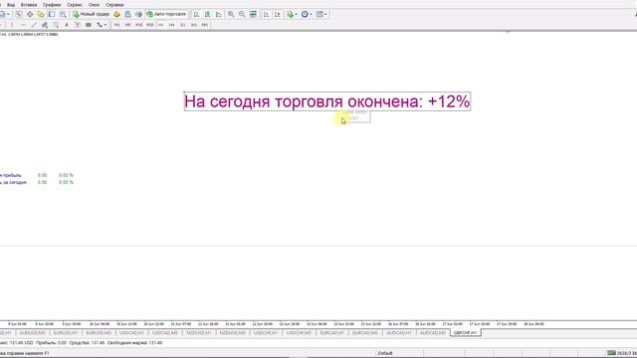Open the Вид menu
Screen dimensions: 637x358
click(x=11, y=5)
